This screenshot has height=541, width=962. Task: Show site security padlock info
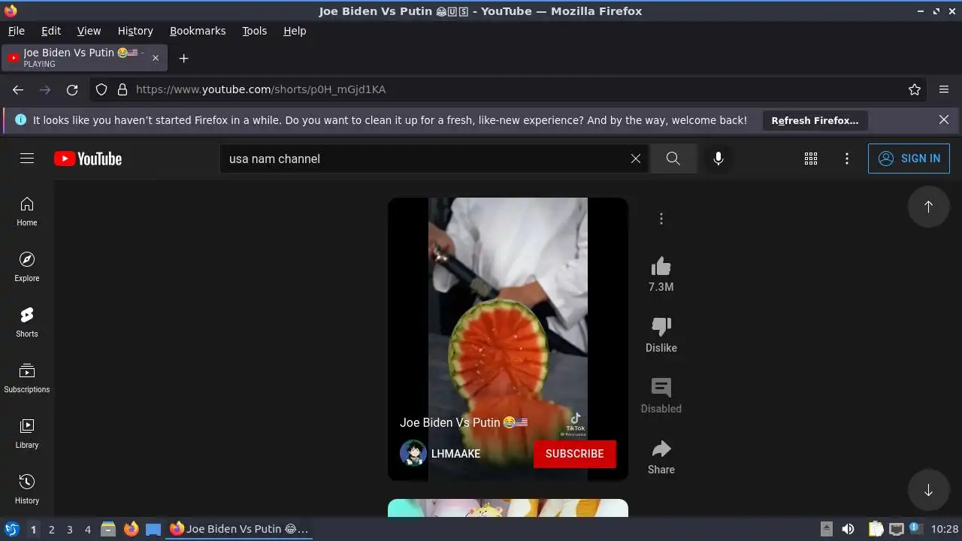(x=123, y=89)
